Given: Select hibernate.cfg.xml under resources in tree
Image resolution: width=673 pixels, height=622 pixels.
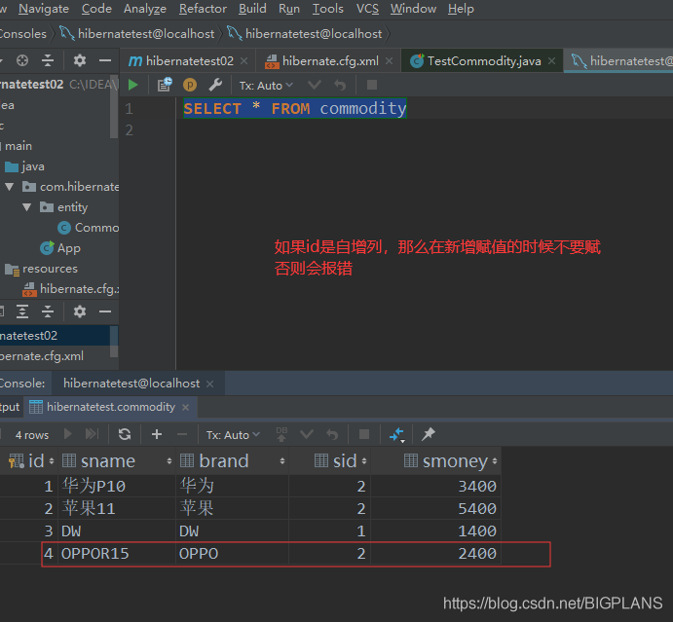Looking at the screenshot, I should point(71,289).
